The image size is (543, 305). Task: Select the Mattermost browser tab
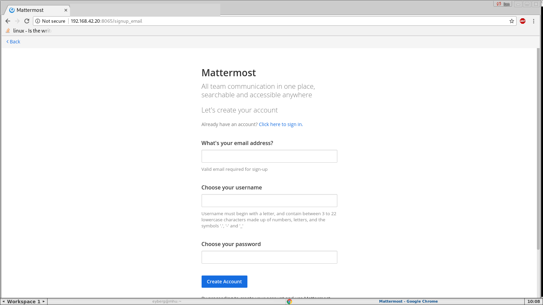[x=37, y=10]
